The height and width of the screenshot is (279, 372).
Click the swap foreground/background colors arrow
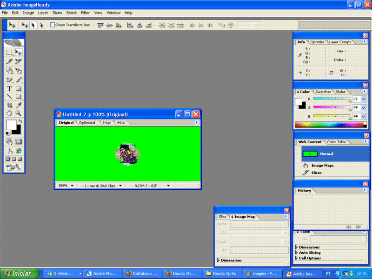pyautogui.click(x=20, y=121)
